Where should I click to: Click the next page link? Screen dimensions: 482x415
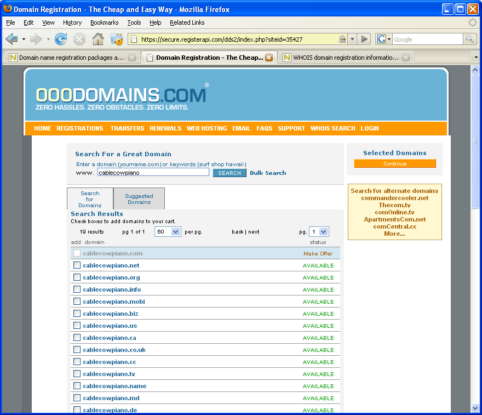point(254,232)
